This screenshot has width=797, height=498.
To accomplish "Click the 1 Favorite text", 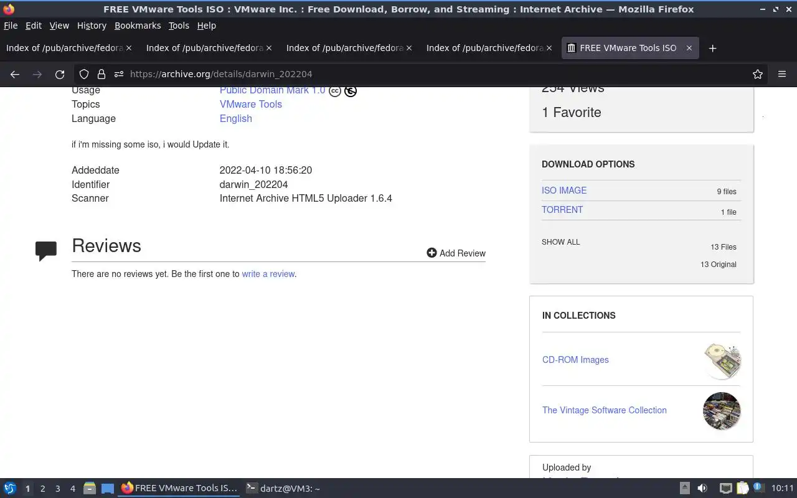I will 572,113.
